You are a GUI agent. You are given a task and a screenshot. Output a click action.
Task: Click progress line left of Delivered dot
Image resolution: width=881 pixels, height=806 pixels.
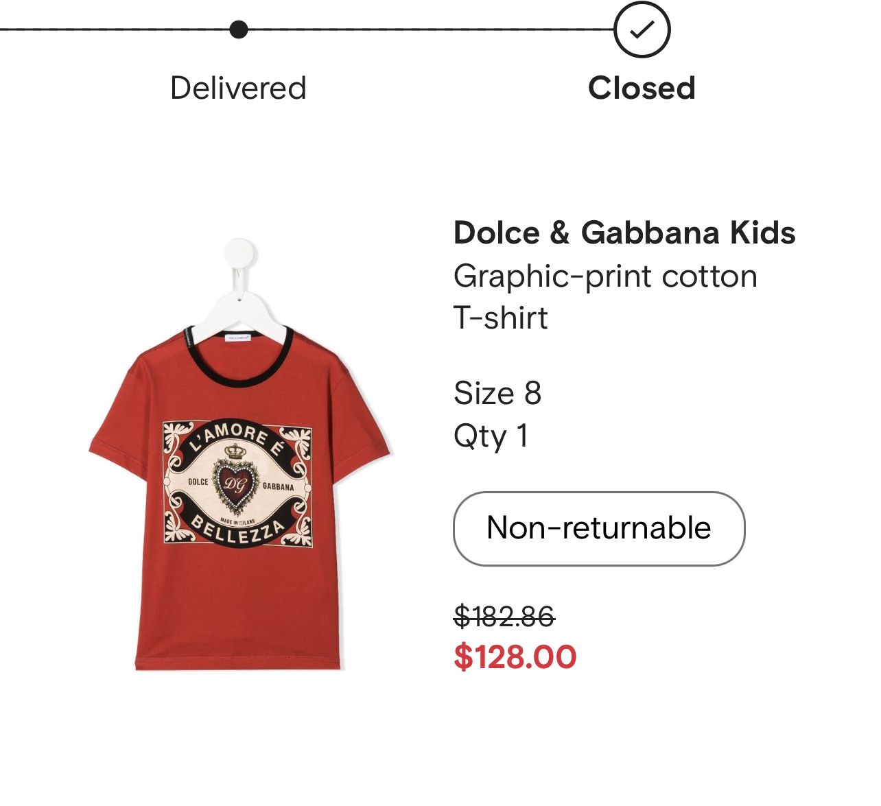pos(110,30)
